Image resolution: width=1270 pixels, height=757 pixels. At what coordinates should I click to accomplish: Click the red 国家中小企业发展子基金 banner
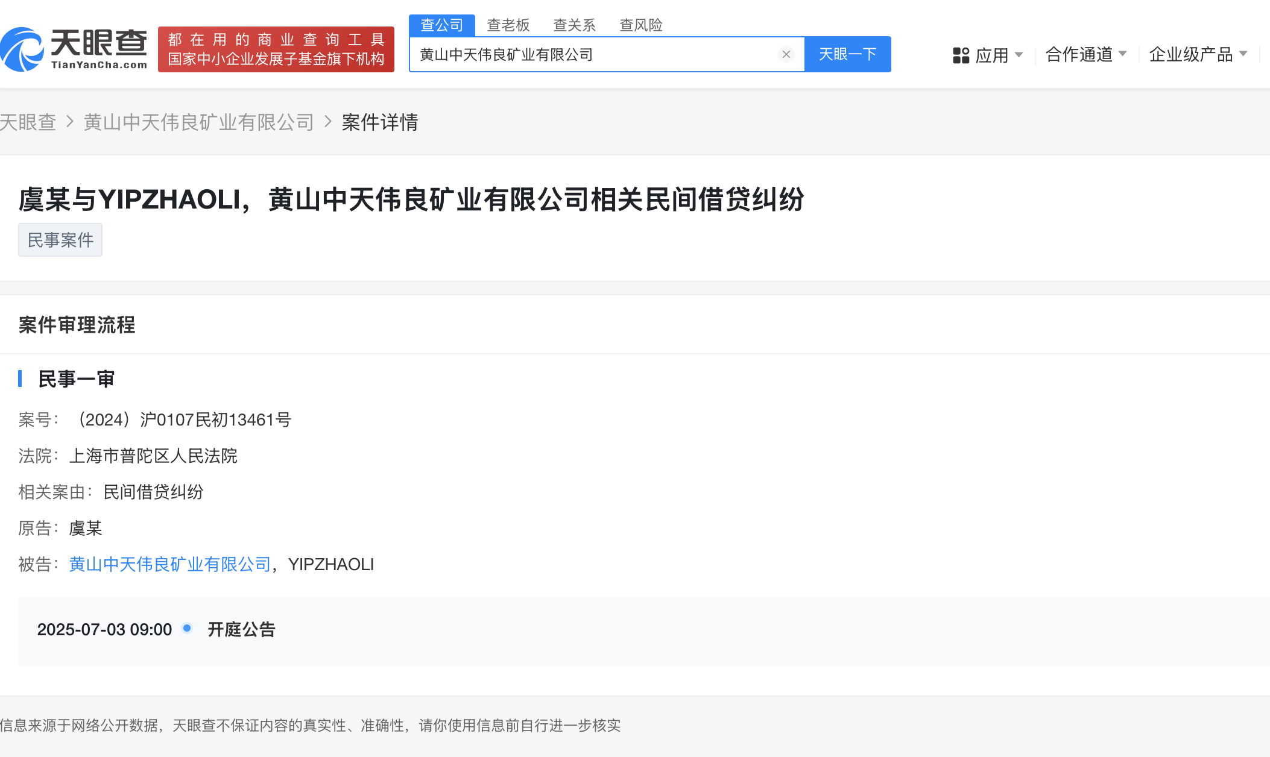click(x=276, y=49)
